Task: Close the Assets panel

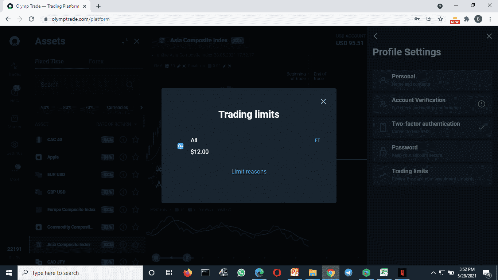Action: tap(137, 41)
